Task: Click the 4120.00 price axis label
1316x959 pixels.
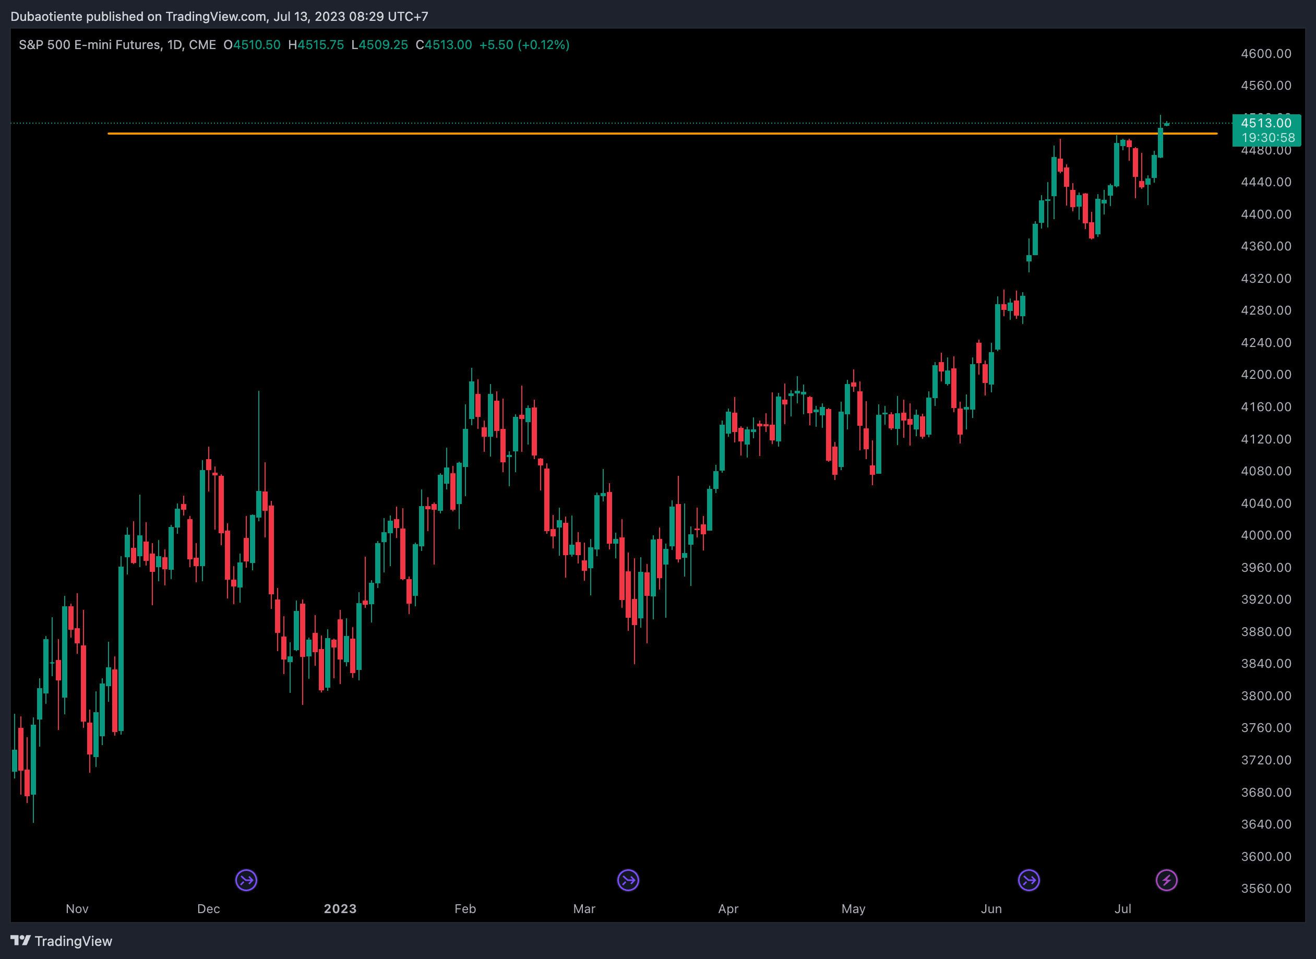Action: [x=1266, y=439]
